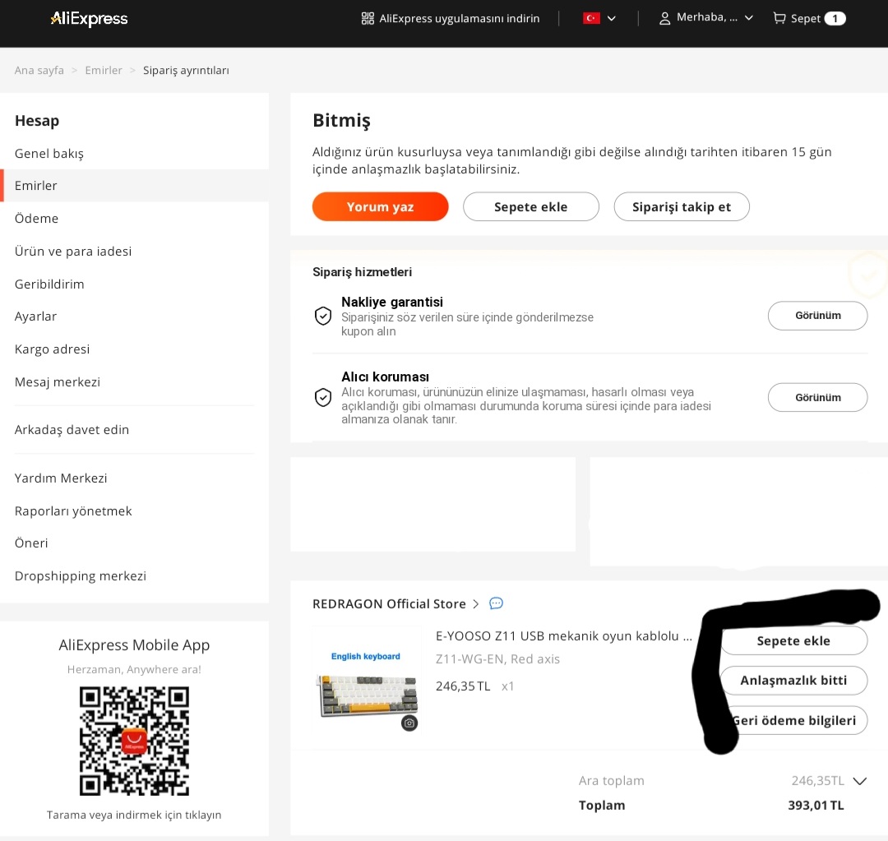Viewport: 888px width, 841px height.
Task: Open Arkadaş davet edin link
Action: pyautogui.click(x=72, y=429)
